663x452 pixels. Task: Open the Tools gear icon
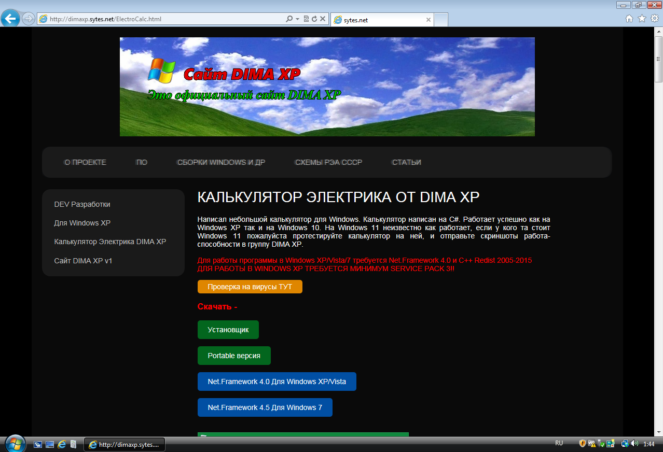[x=654, y=19]
